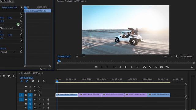Screen dimensions: 196x110
Task: Add a marker from timeline header
Action: [38, 81]
